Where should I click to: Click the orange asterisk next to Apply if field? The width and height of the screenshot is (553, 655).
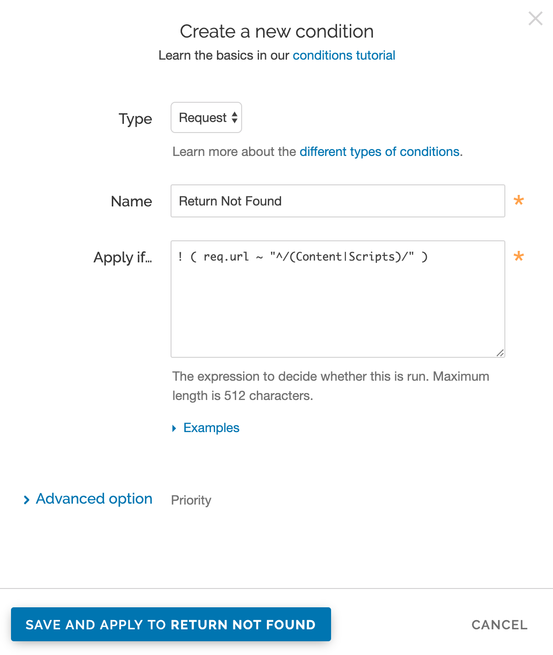(x=518, y=257)
